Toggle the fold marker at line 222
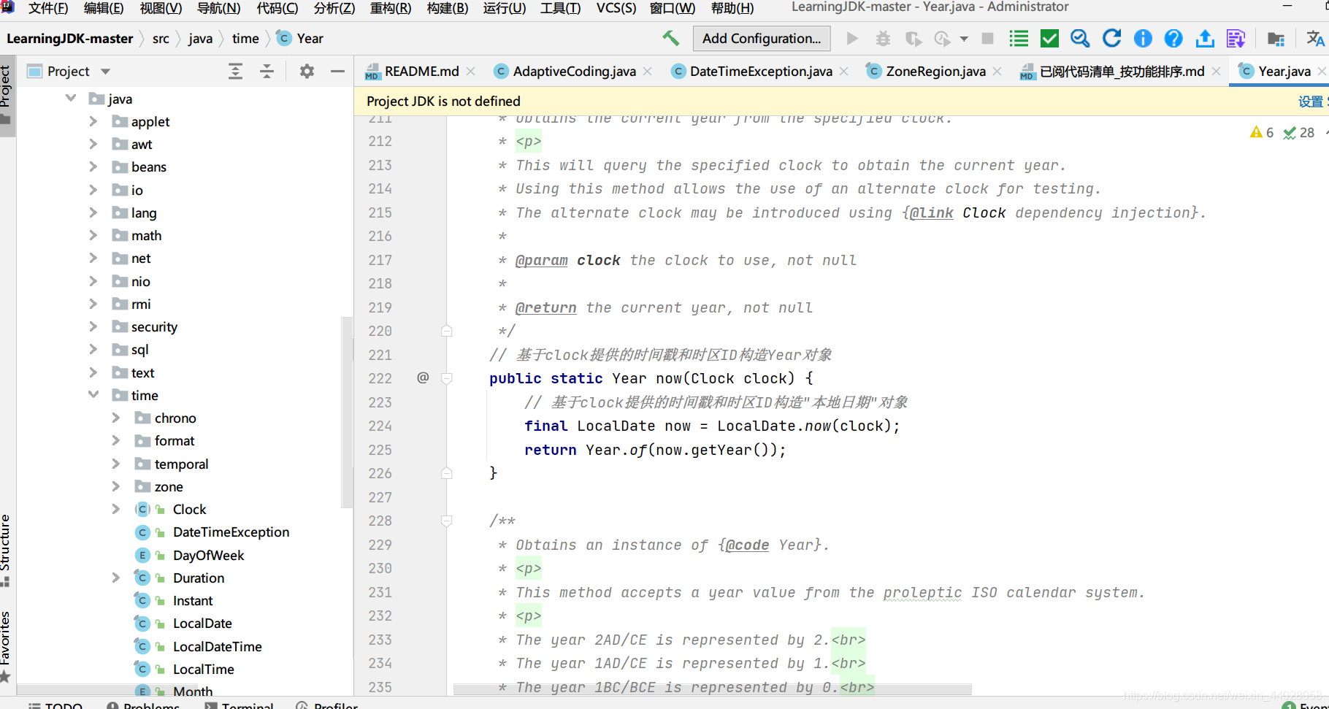The height and width of the screenshot is (709, 1329). pyautogui.click(x=447, y=378)
